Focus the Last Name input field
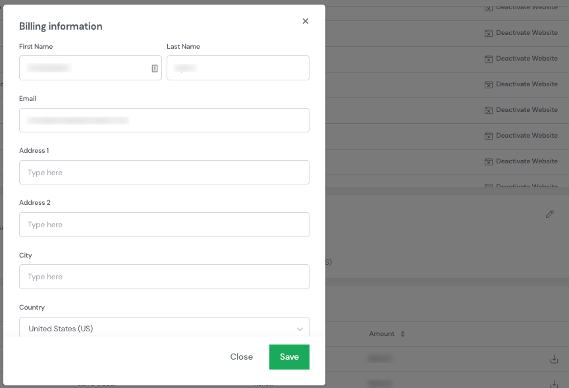The width and height of the screenshot is (569, 388). pyautogui.click(x=238, y=68)
